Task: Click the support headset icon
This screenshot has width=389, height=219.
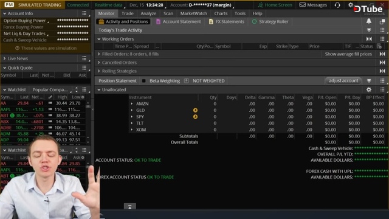Action: [337, 5]
